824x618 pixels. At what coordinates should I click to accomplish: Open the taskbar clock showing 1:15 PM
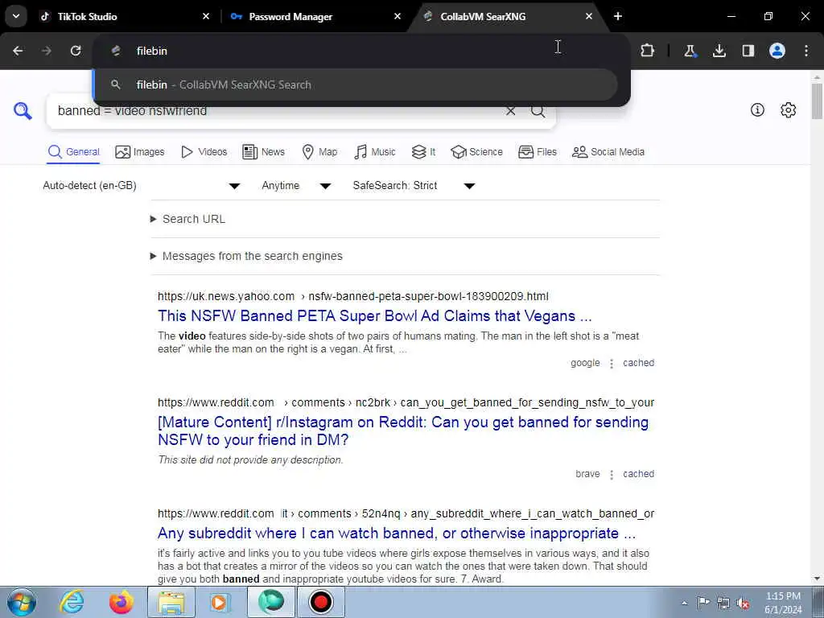pos(783,603)
